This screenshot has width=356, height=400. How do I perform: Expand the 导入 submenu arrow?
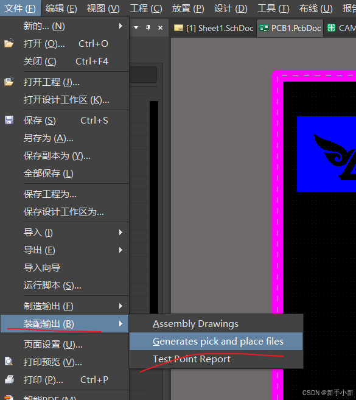click(120, 233)
